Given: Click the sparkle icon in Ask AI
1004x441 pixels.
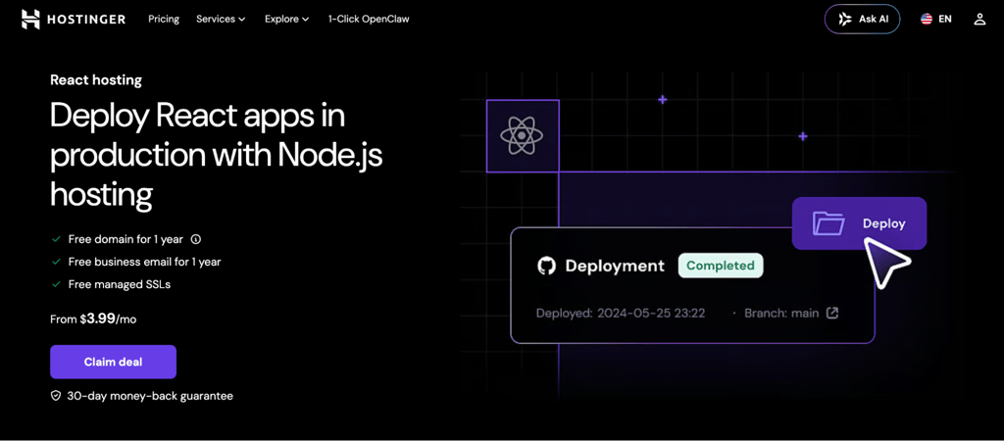Looking at the screenshot, I should (846, 20).
